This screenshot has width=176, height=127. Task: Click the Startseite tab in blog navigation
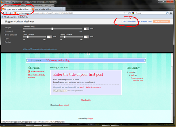(36, 61)
